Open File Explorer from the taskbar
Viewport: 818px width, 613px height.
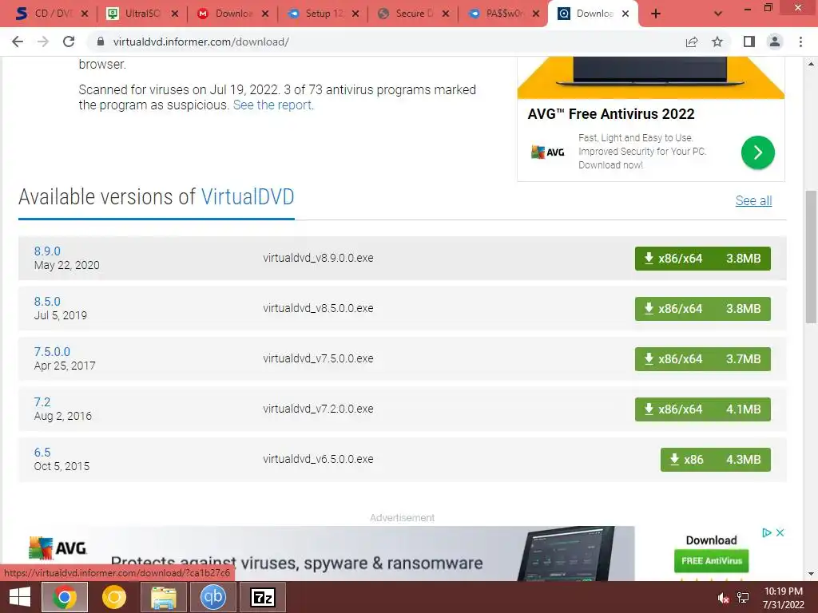tap(163, 597)
